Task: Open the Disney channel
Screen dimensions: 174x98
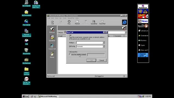Action: pyautogui.click(x=143, y=16)
